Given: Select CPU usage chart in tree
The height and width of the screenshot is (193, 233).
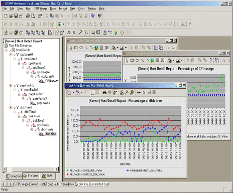Looking at the screenshot, I should (x=52, y=81).
